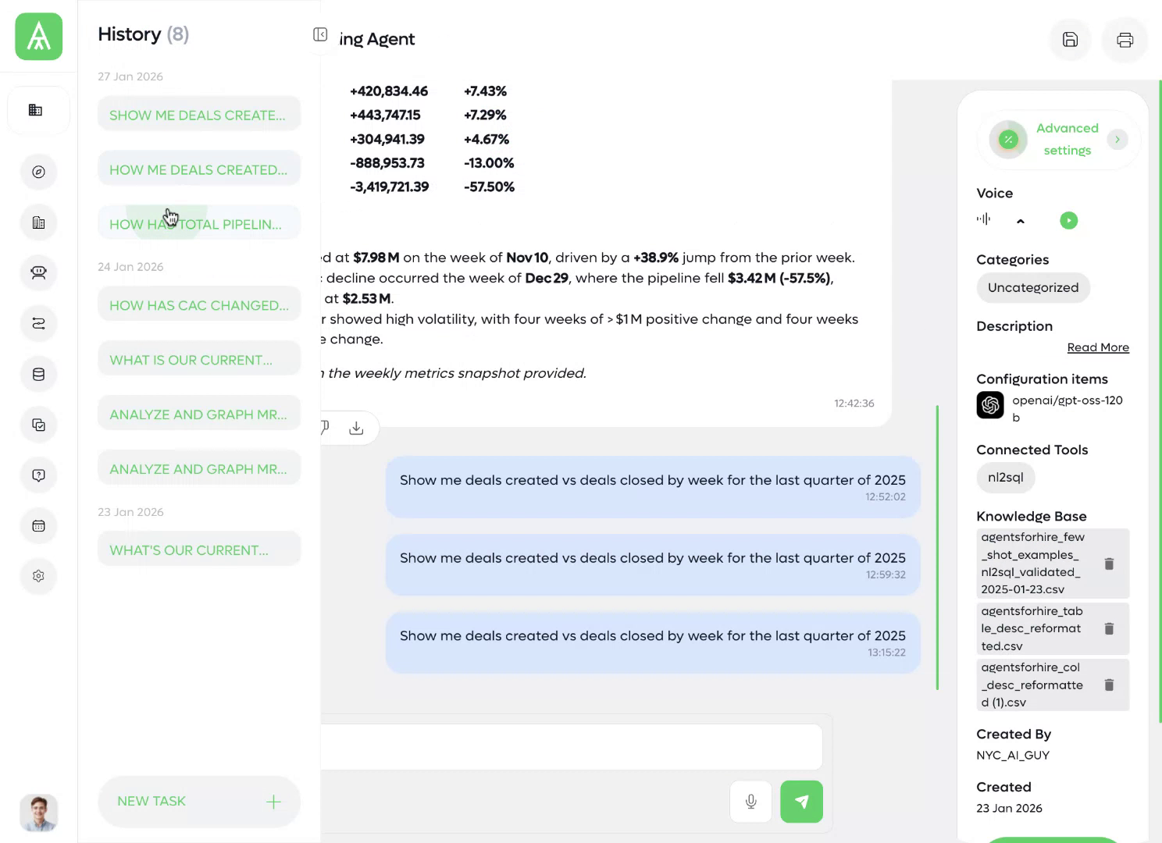Click the nl2sql connected tool chip

point(1005,477)
